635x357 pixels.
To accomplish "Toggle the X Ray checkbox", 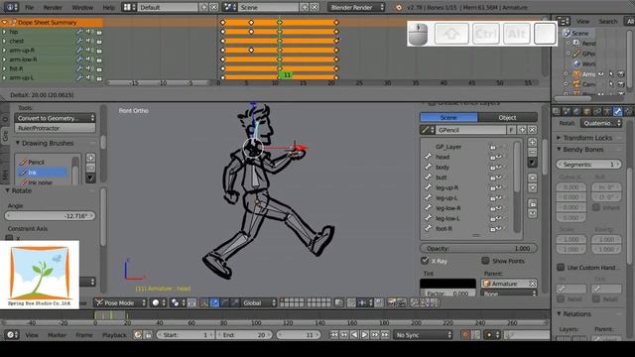I will coord(425,261).
